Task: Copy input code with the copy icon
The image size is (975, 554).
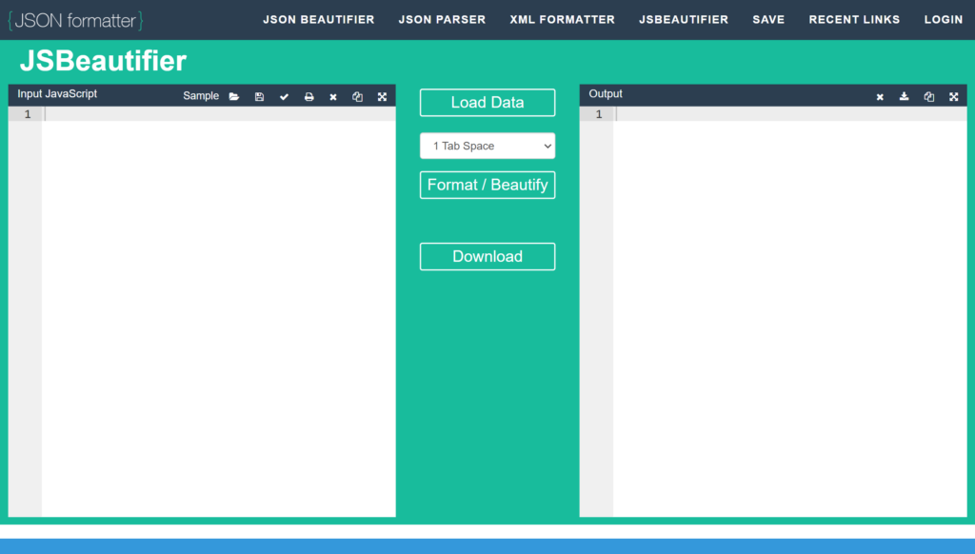Action: pos(358,96)
